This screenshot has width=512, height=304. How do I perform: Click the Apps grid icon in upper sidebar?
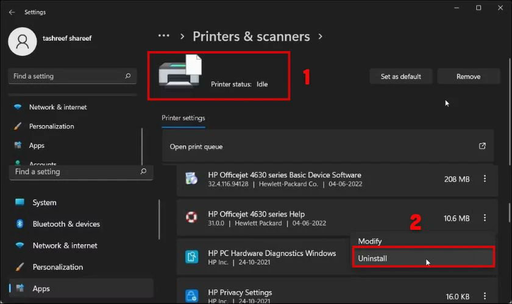[x=18, y=145]
